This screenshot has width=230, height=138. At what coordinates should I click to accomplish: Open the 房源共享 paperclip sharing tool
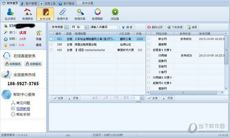(62, 14)
